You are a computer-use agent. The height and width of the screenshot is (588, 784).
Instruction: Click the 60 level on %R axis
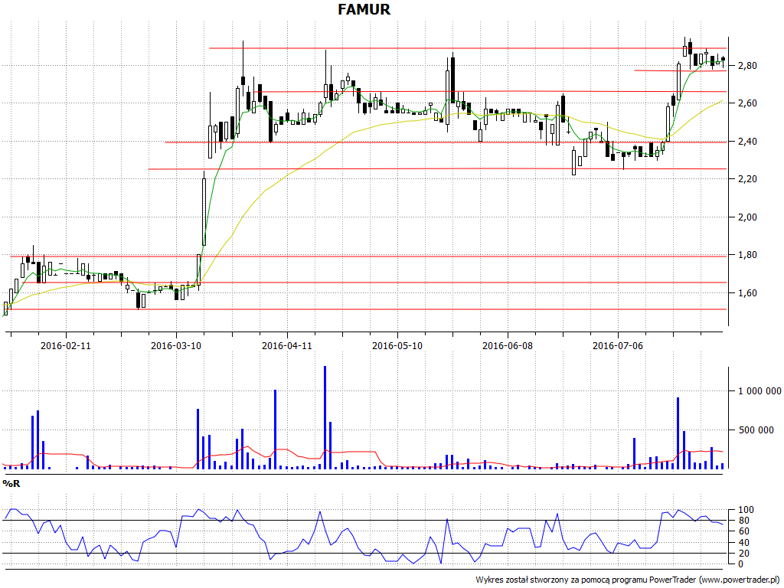pos(743,531)
